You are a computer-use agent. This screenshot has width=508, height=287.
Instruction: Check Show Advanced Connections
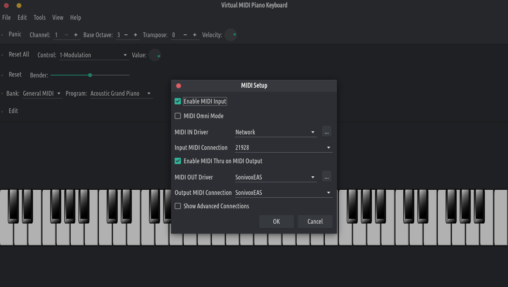pos(178,206)
